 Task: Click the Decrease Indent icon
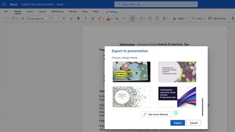[150, 18]
